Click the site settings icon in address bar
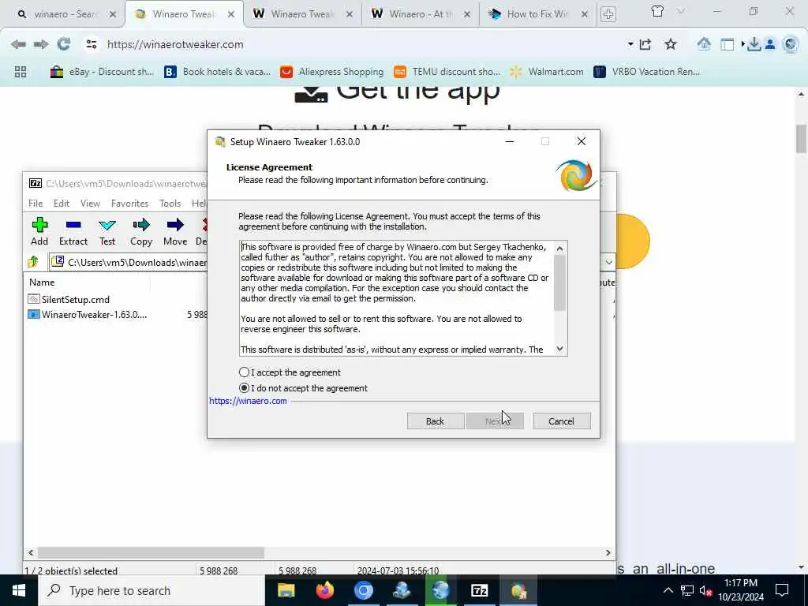 click(92, 44)
